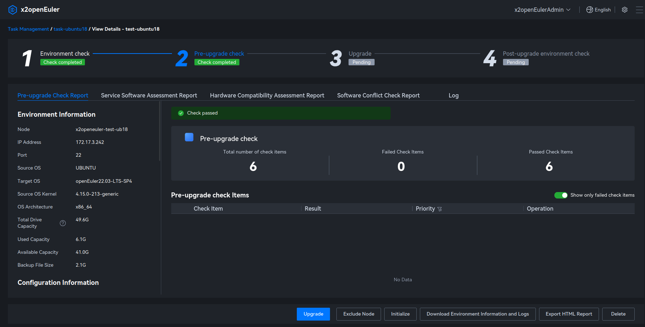
Task: Click the Priority column filter icon
Action: (x=440, y=209)
